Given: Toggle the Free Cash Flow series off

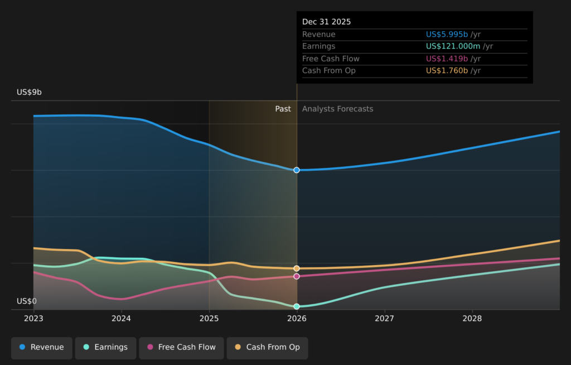Looking at the screenshot, I should (x=181, y=348).
